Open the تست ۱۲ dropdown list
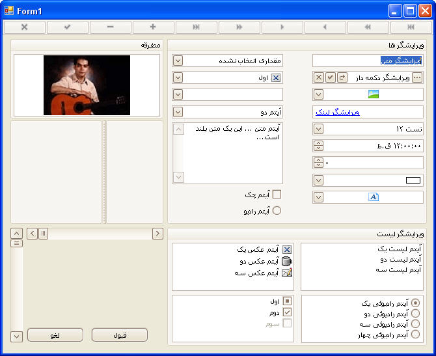This screenshot has height=356, width=436. (318, 129)
